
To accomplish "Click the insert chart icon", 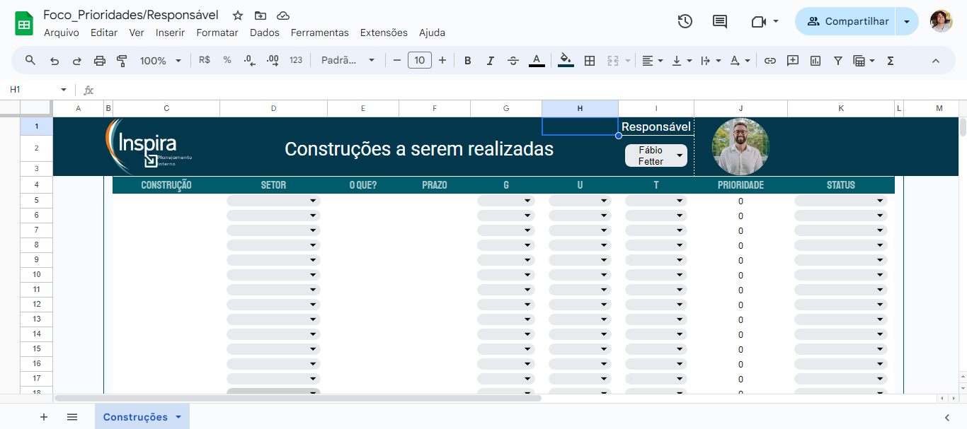I will [x=816, y=61].
